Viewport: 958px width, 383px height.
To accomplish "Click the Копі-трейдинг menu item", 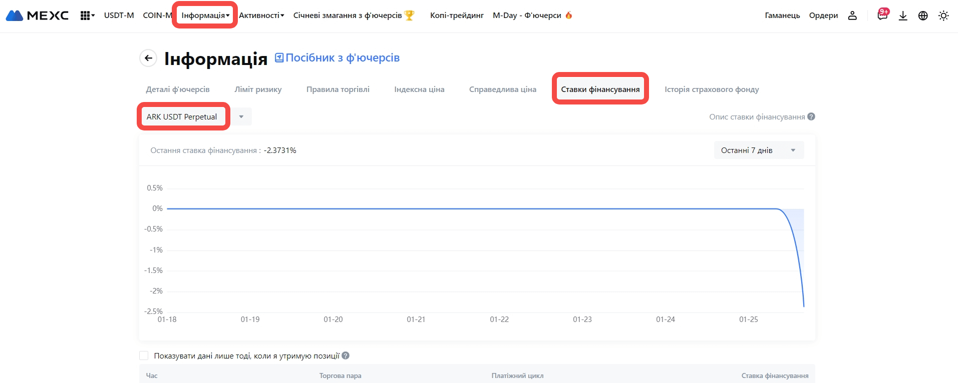I will click(457, 15).
